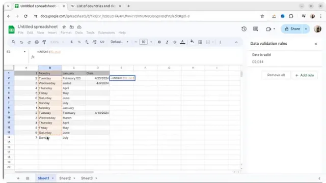Image resolution: width=326 pixels, height=183 pixels.
Task: Open the browser extensions puzzle icon
Action: (291, 16)
